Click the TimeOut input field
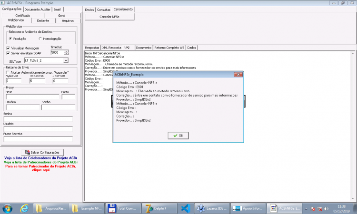 (57, 52)
